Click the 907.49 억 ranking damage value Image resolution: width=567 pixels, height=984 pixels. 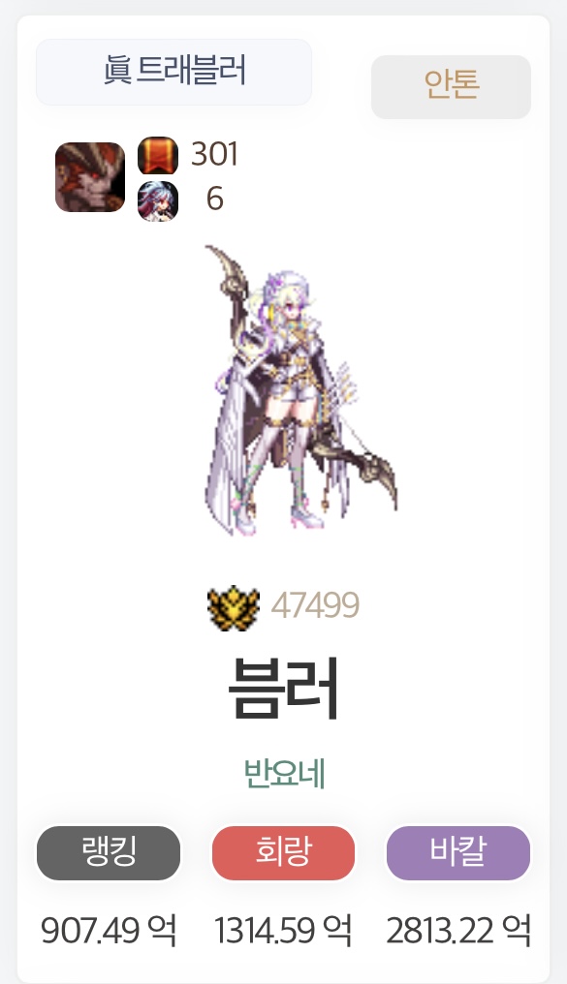pos(109,930)
